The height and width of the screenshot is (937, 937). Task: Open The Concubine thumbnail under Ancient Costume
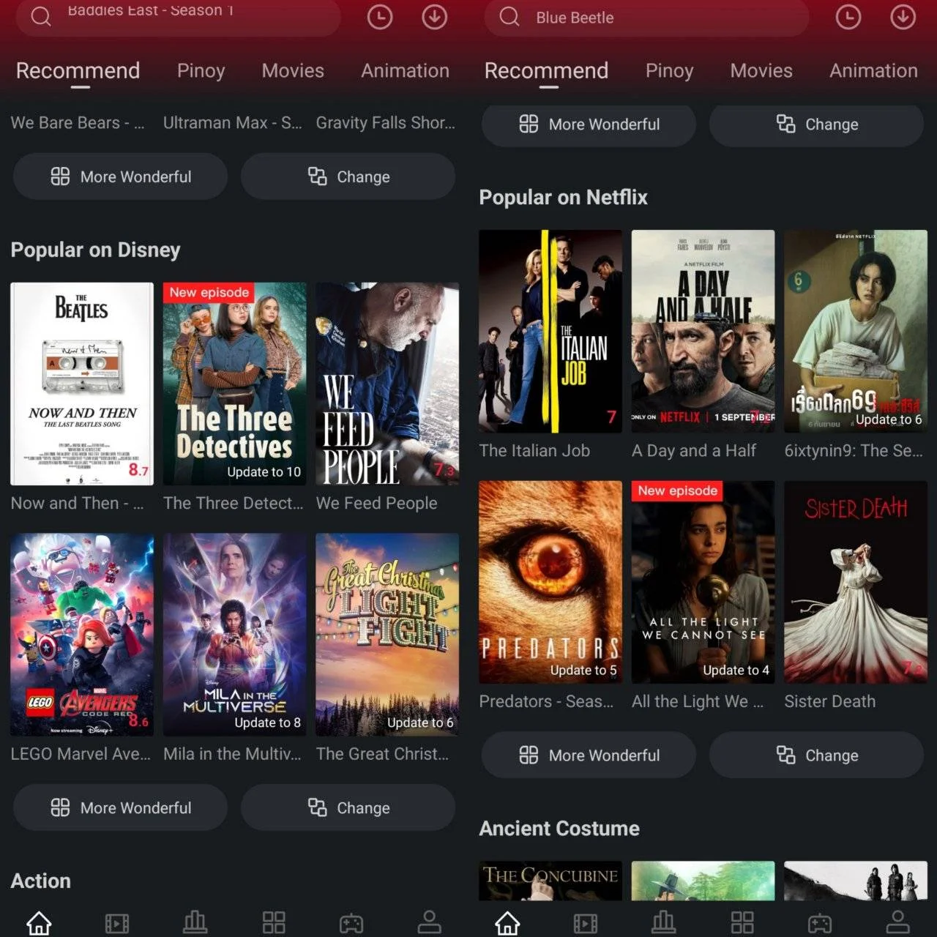(x=550, y=881)
